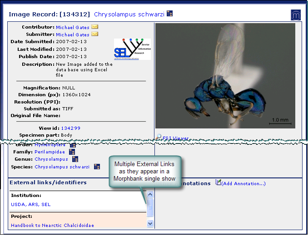Click the taxon icon next to the species name
308x236 pixels.
(x=96, y=167)
